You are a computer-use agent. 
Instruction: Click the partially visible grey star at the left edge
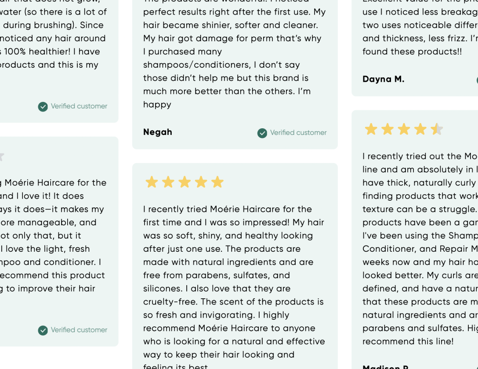[x=1, y=156]
